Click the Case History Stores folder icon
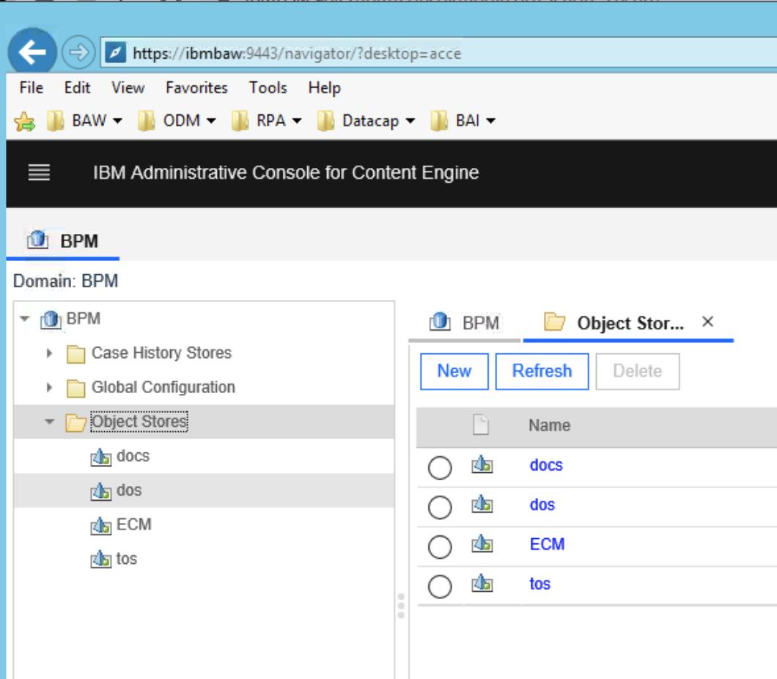The height and width of the screenshot is (679, 777). click(76, 354)
